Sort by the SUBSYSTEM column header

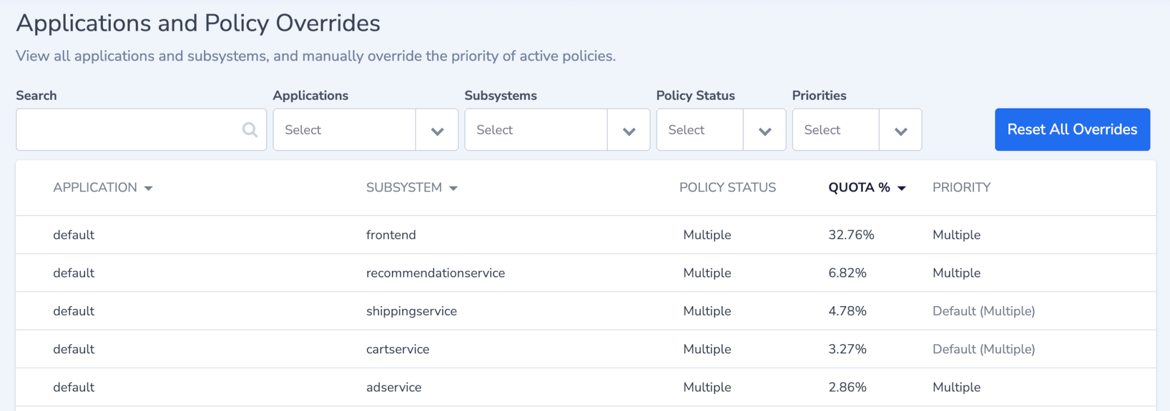(x=412, y=188)
